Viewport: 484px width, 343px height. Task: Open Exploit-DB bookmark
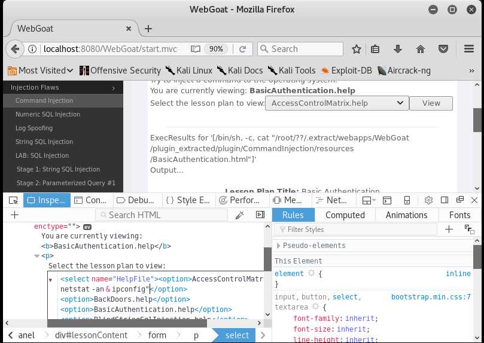pos(346,71)
